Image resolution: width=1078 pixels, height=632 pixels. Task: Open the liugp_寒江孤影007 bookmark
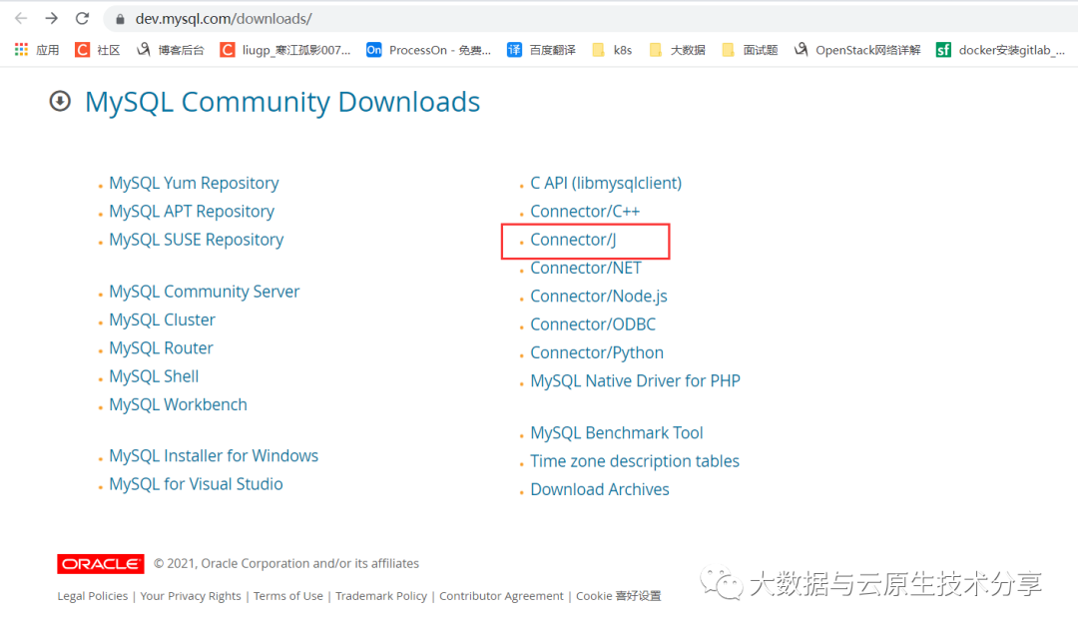coord(285,50)
